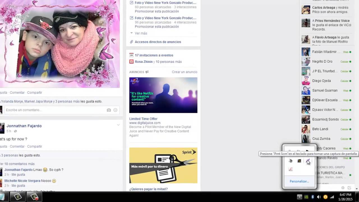This screenshot has width=359, height=202.
Task: Click the screenshot tool icon in tray popup
Action: click(308, 161)
